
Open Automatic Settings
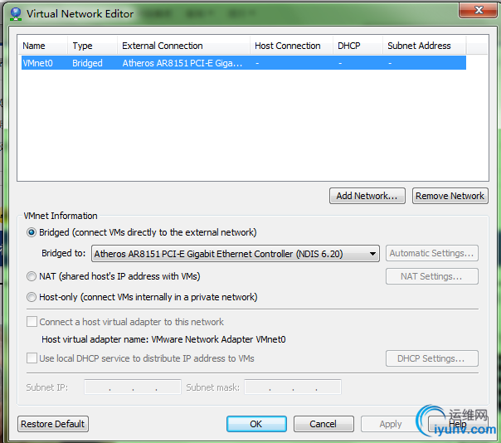point(432,253)
